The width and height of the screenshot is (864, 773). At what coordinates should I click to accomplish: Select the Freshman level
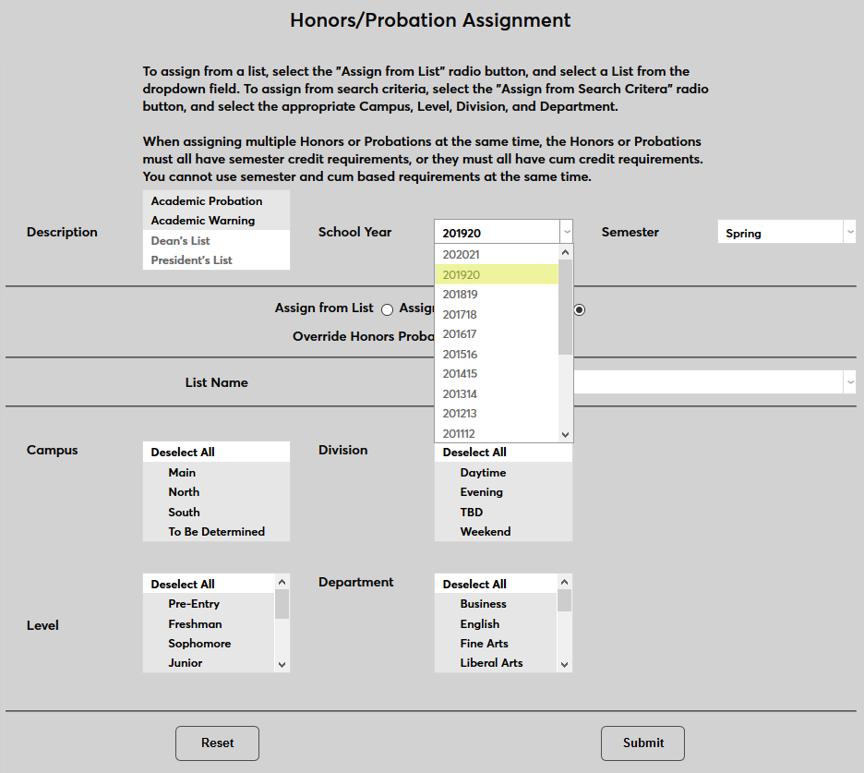coord(195,623)
